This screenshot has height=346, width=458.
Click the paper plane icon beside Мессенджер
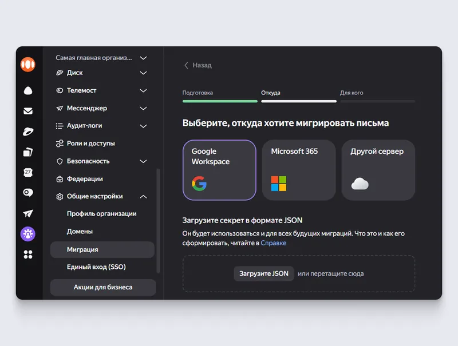pyautogui.click(x=60, y=108)
